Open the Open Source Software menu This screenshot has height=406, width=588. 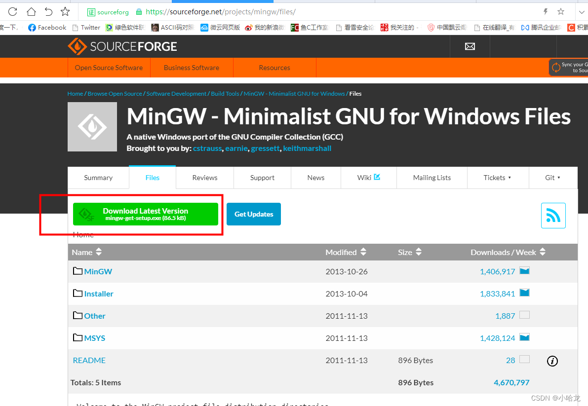109,68
